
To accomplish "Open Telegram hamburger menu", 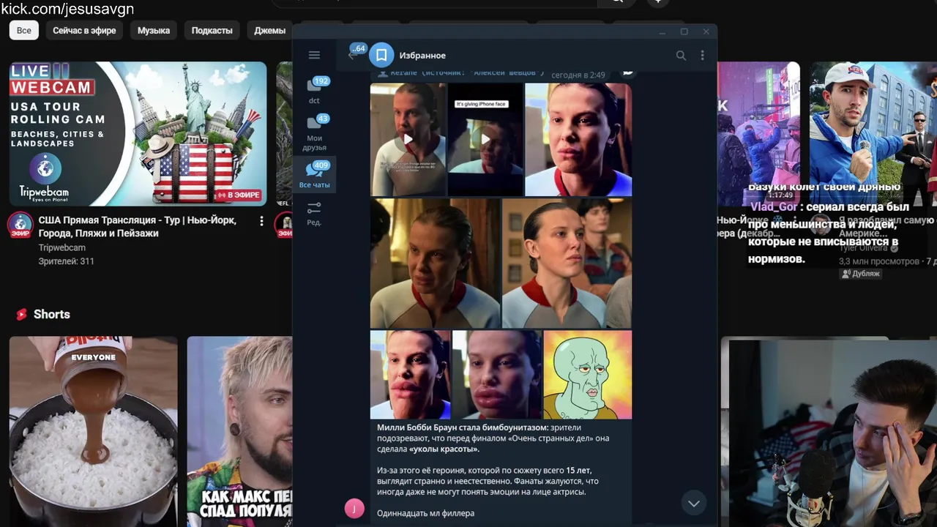I will pyautogui.click(x=314, y=55).
